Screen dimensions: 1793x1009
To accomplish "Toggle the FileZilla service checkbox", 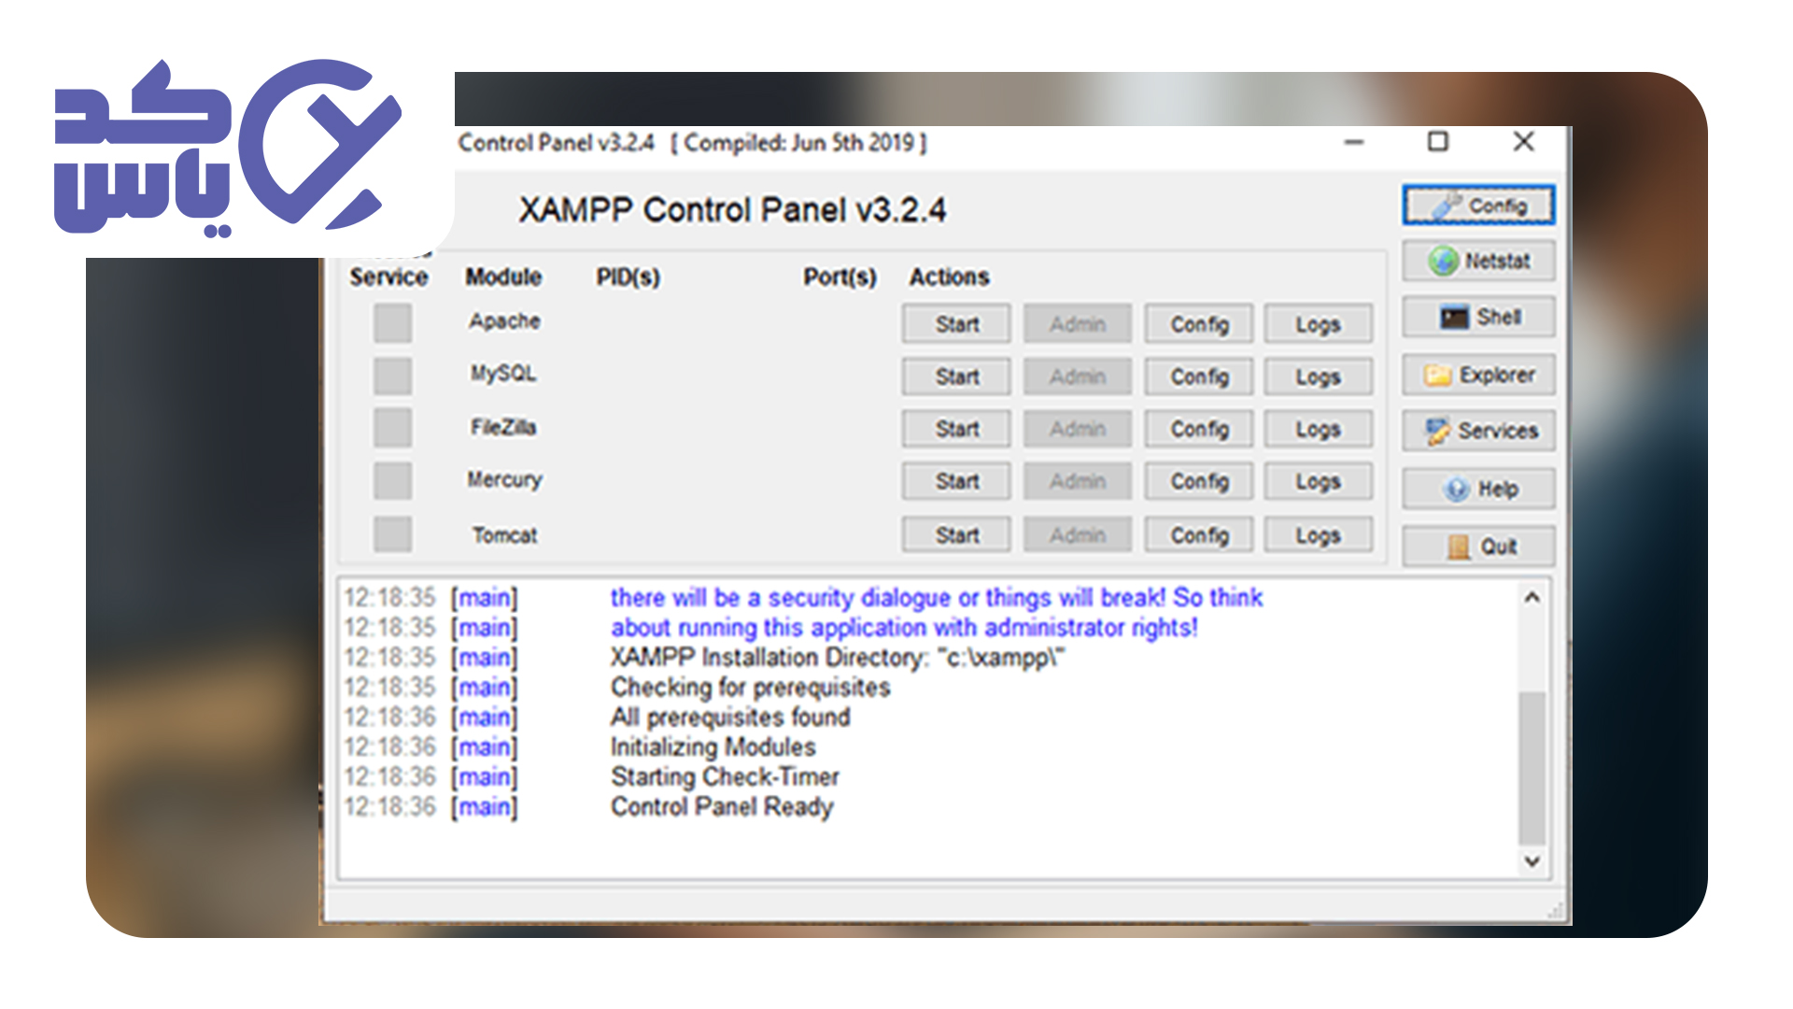I will point(392,428).
